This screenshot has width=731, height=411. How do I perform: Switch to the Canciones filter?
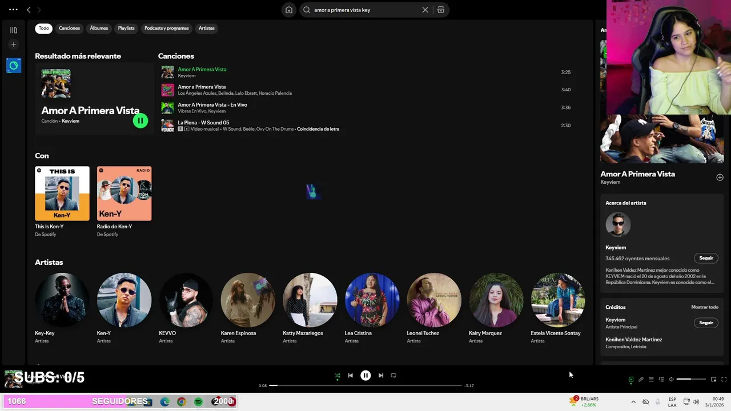click(70, 28)
